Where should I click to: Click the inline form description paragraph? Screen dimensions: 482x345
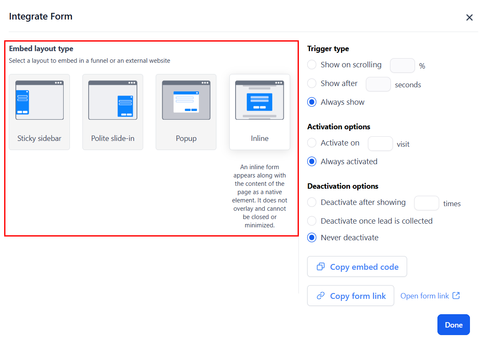(x=260, y=196)
